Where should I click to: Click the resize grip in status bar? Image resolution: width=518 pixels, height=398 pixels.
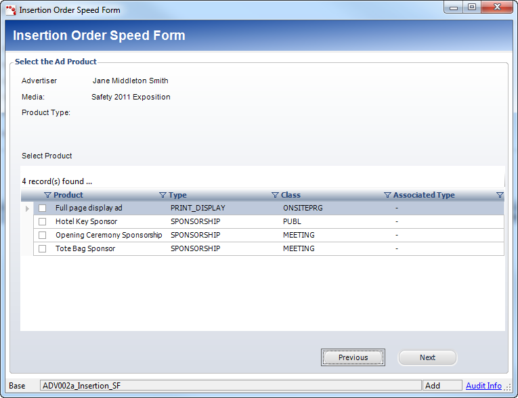tap(508, 387)
